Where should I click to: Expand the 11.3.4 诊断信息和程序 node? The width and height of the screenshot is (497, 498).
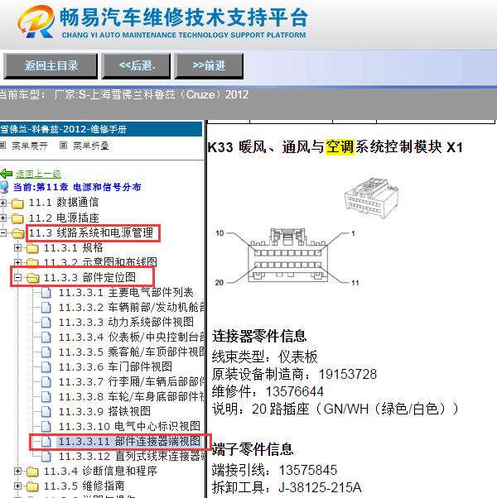(x=17, y=472)
